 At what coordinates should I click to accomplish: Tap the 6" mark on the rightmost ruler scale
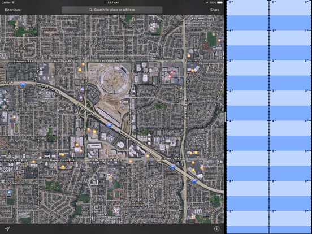306,181
